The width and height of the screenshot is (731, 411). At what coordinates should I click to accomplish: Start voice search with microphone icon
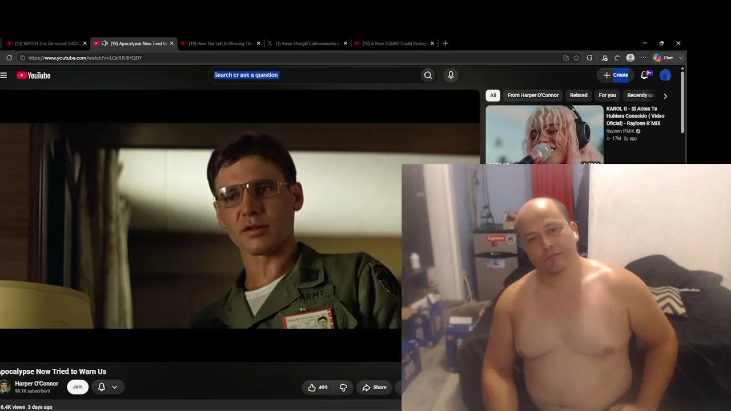pos(451,75)
